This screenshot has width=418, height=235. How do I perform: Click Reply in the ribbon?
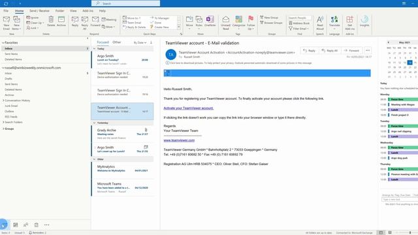75,22
